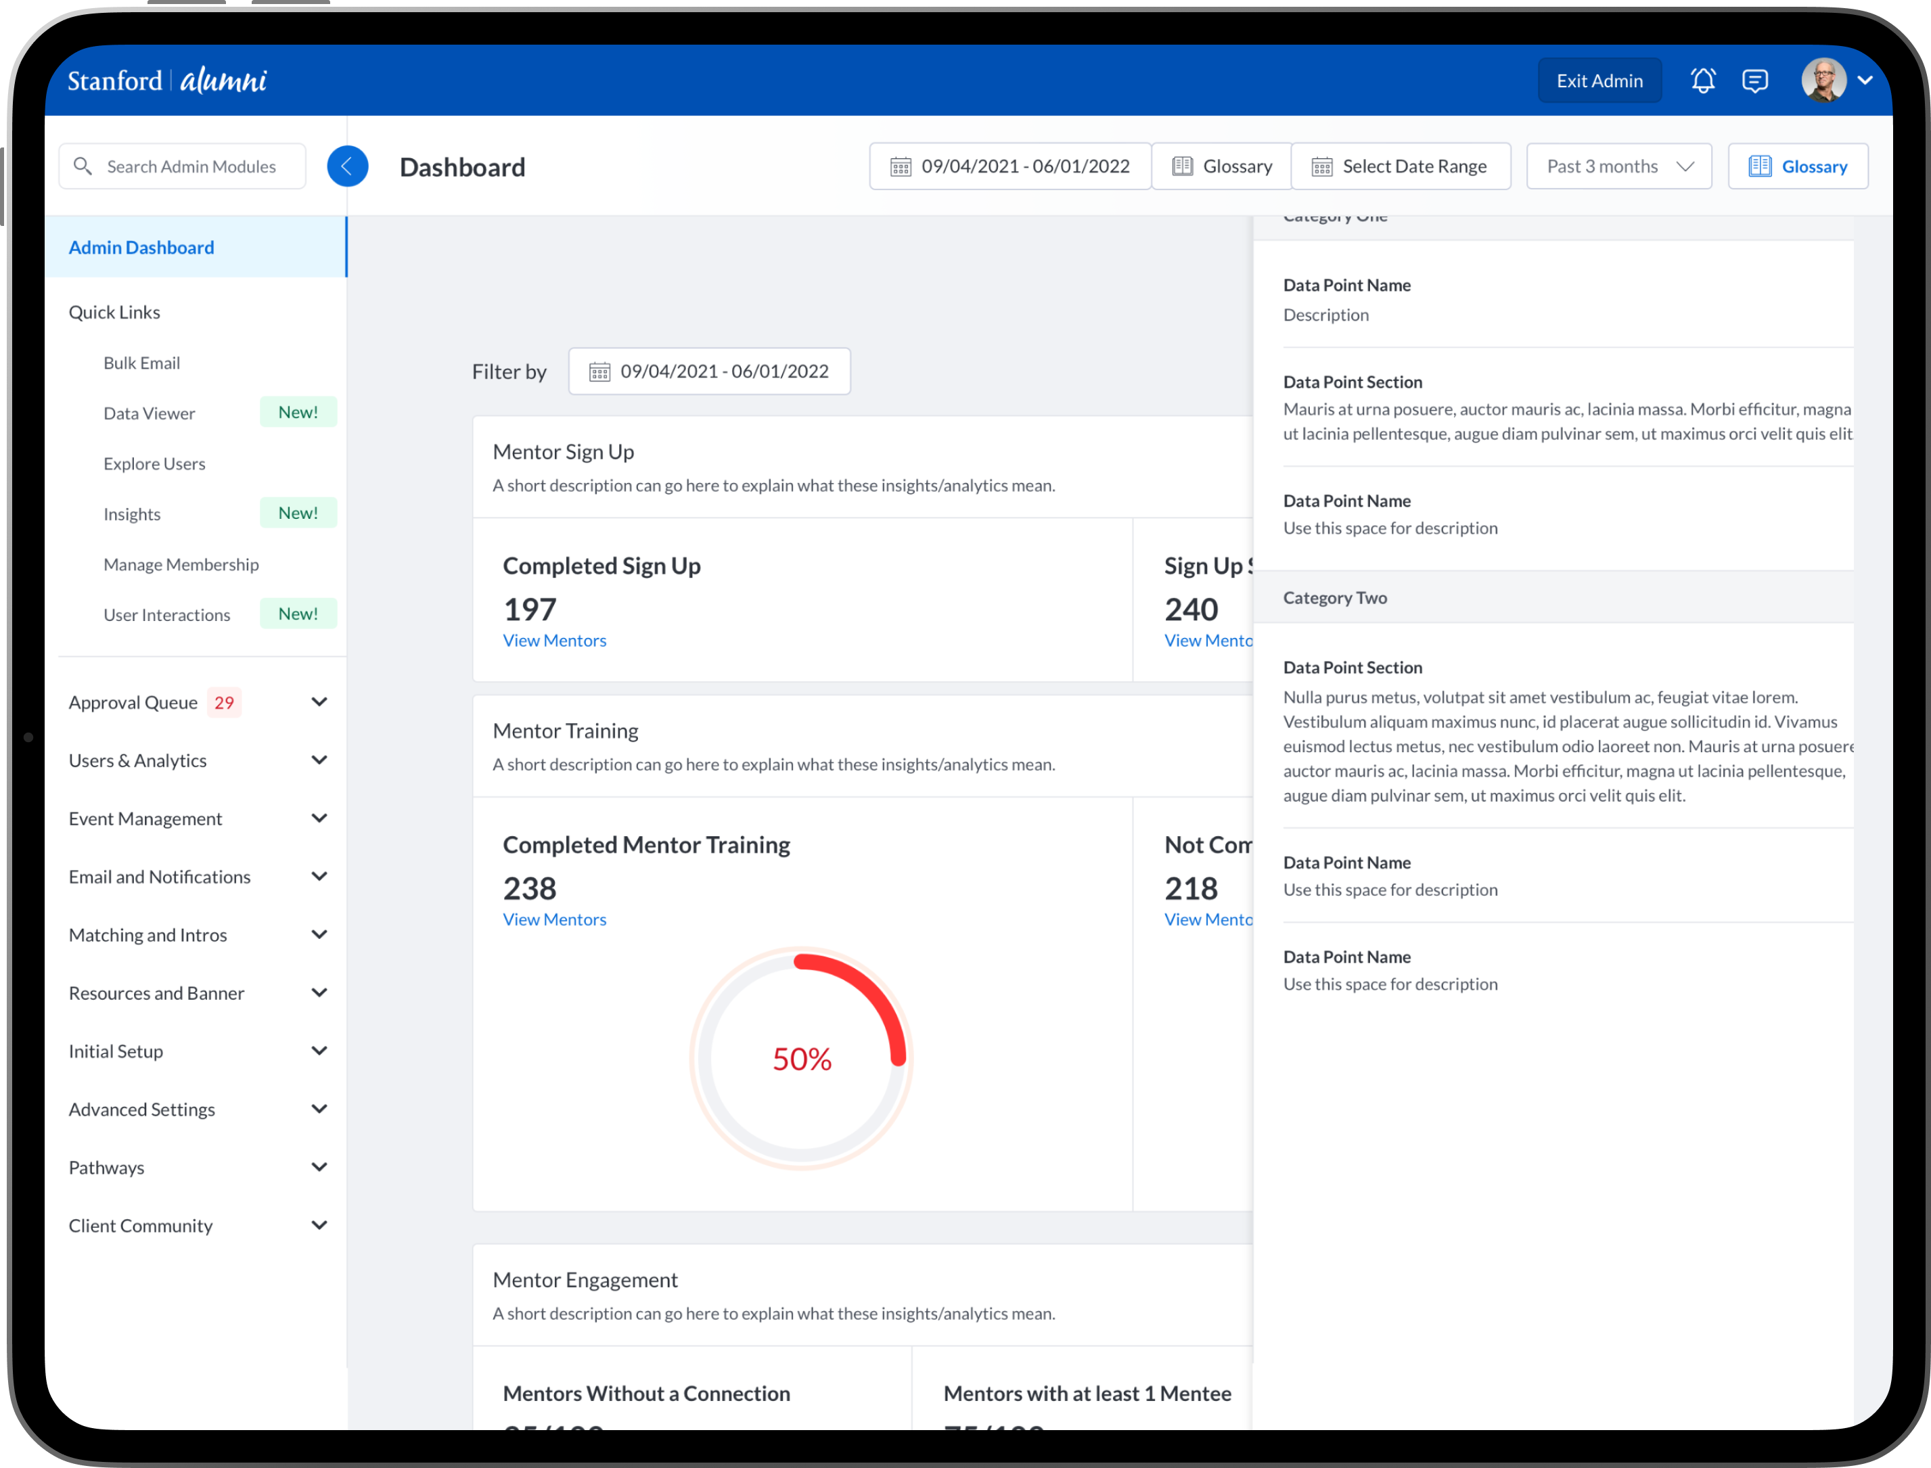Click the 50% progress ring chart
1931x1468 pixels.
(801, 1058)
